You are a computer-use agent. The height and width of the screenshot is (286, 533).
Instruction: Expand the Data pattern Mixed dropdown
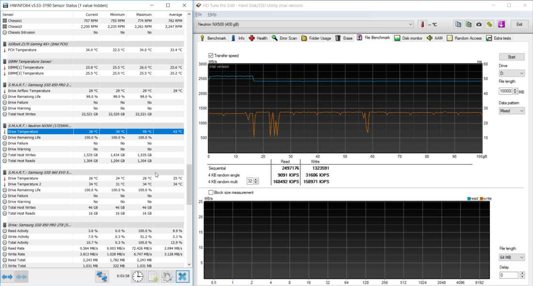coord(512,111)
